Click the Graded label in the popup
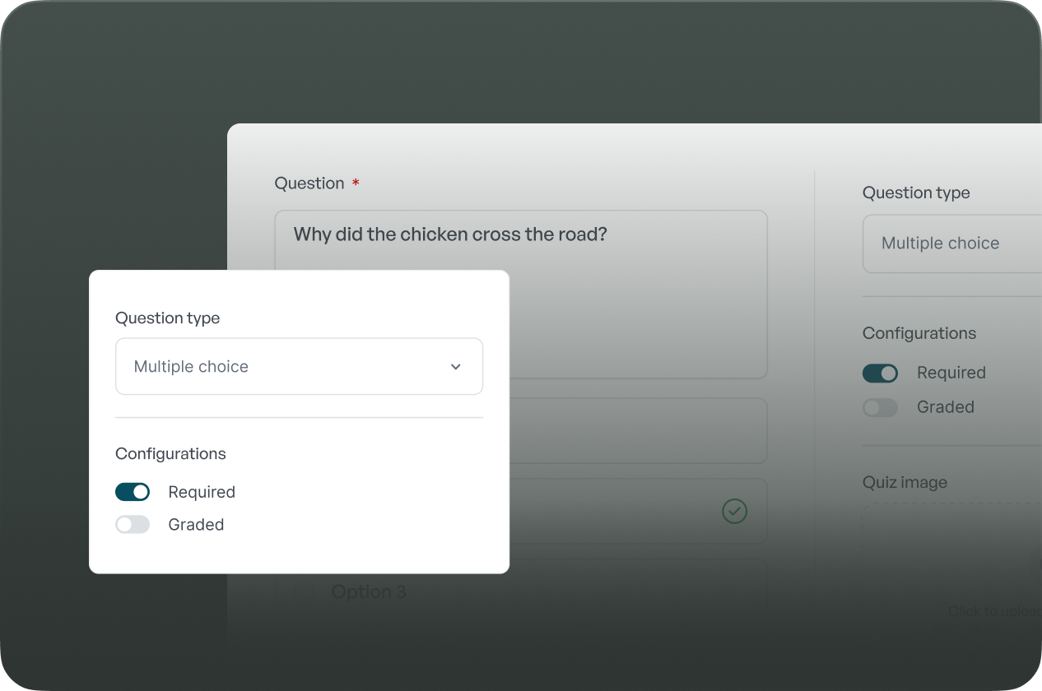Viewport: 1042px width, 691px height. point(196,525)
